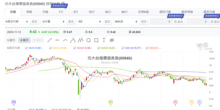Switch to the 周線 weekly tab
The width and height of the screenshot is (220, 110).
click(29, 12)
